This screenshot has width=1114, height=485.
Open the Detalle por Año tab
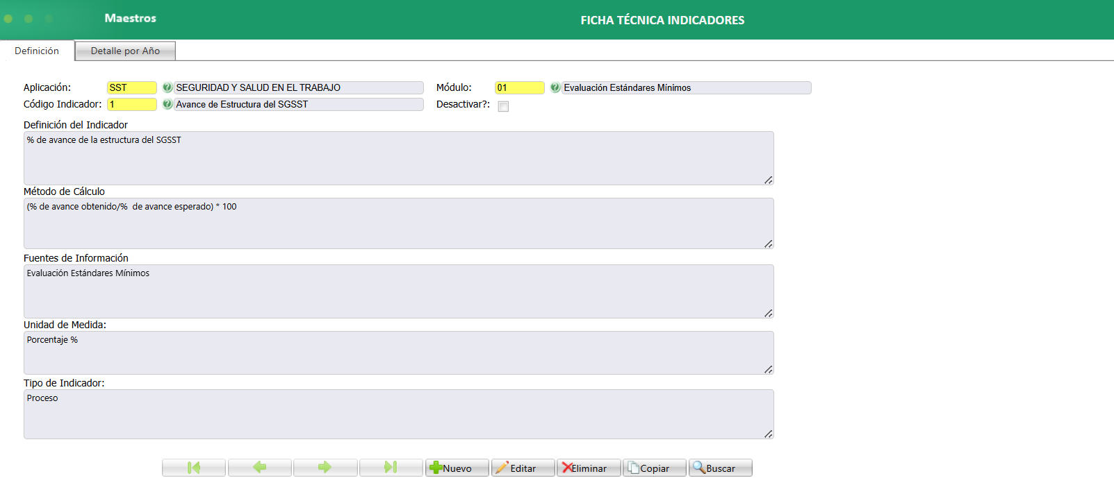pyautogui.click(x=125, y=51)
